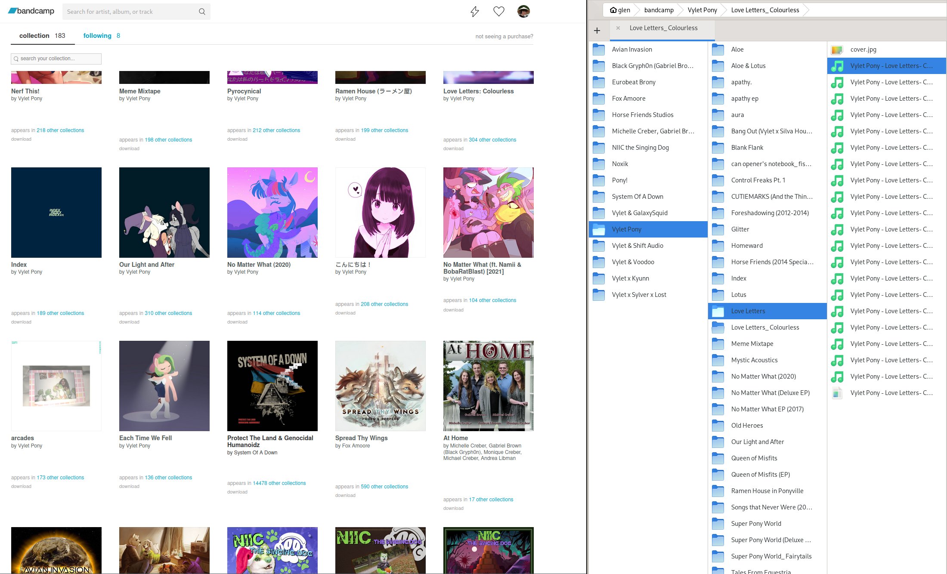Close the Love Letters_ Colourless tab
Viewport: 947px width, 574px height.
(x=618, y=28)
